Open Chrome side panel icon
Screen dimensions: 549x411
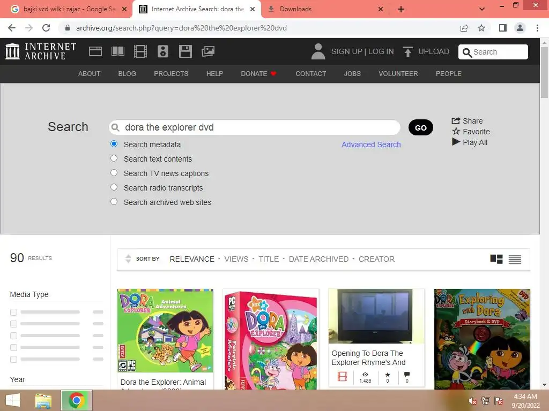[503, 28]
